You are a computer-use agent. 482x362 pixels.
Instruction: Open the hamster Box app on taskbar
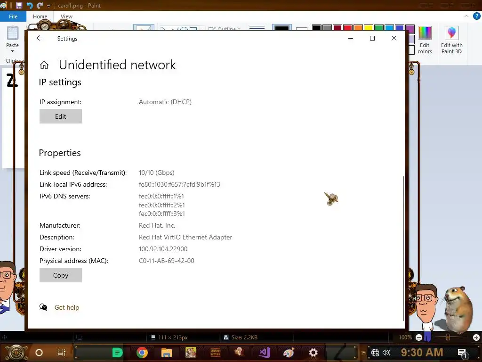click(x=191, y=353)
